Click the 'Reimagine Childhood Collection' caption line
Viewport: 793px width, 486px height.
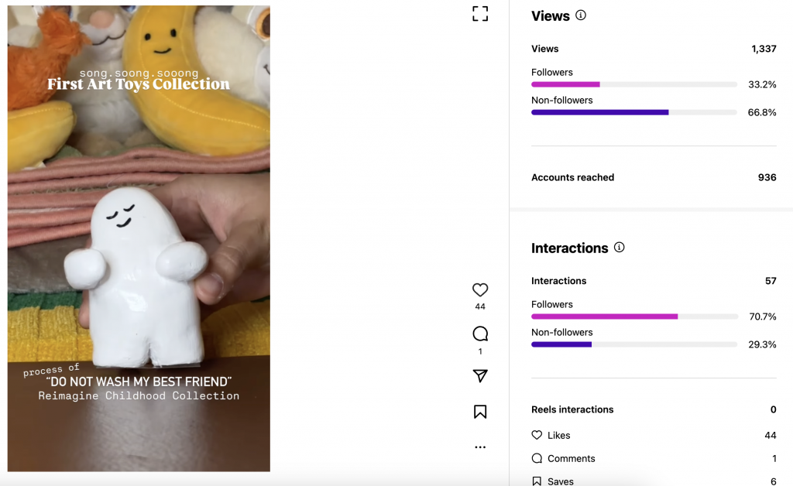(139, 395)
